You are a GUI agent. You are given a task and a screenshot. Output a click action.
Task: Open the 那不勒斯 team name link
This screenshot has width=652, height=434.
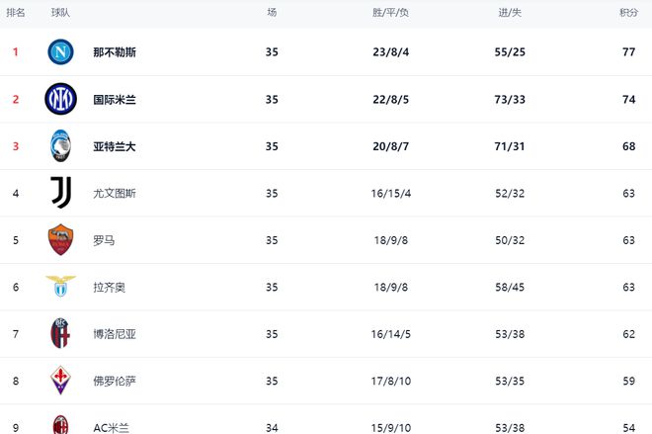point(114,52)
